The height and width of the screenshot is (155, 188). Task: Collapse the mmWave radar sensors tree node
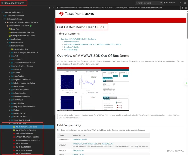tap(1, 12)
